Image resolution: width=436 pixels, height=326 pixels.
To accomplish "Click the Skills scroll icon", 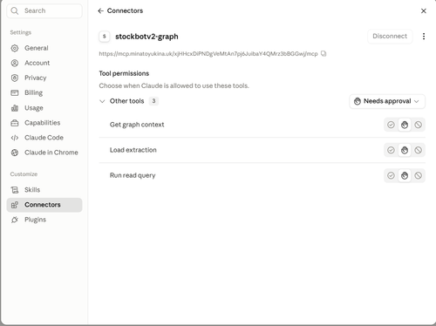I will [15, 190].
